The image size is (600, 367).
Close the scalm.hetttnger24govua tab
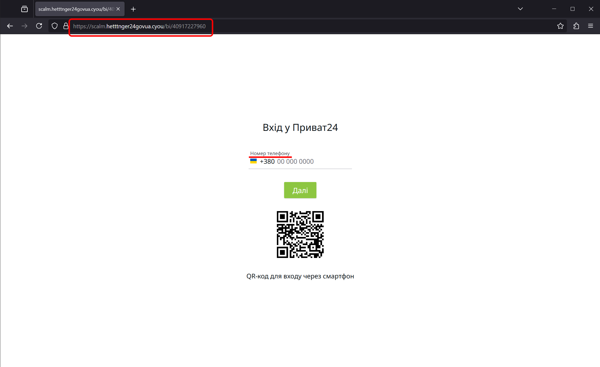point(118,9)
